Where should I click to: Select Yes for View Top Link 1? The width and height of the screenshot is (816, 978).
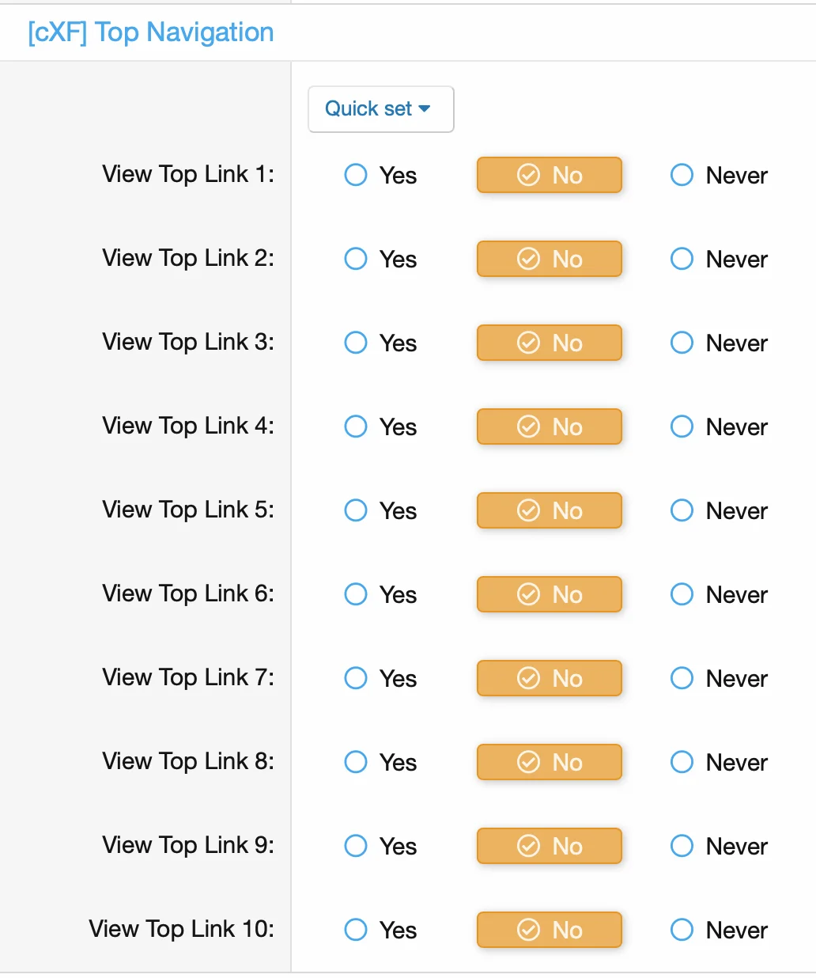click(x=356, y=175)
